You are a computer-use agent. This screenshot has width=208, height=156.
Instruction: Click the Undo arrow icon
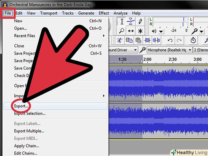pyautogui.click(x=170, y=40)
